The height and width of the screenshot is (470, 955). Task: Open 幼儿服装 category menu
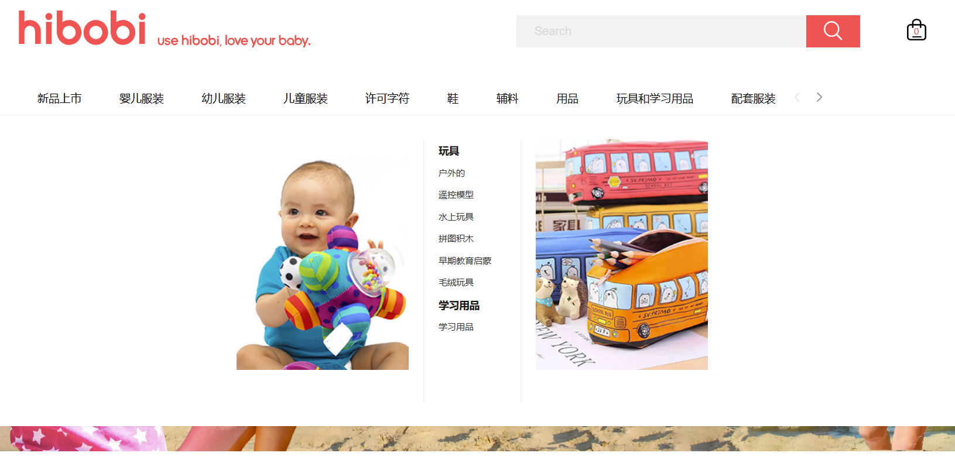(224, 98)
